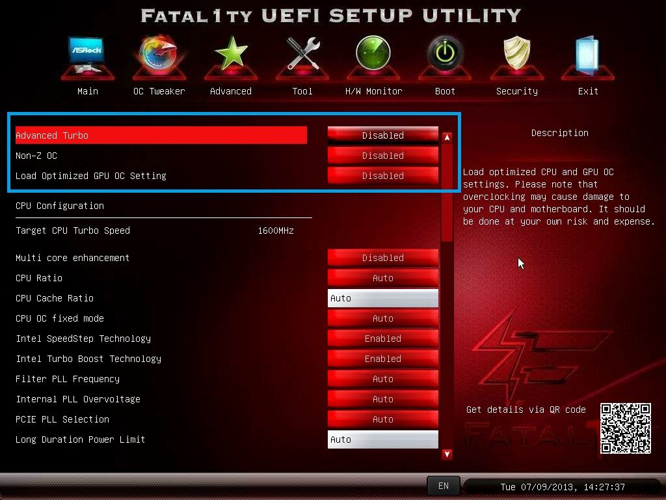Click the Long Duration Power Limit field

pos(382,439)
